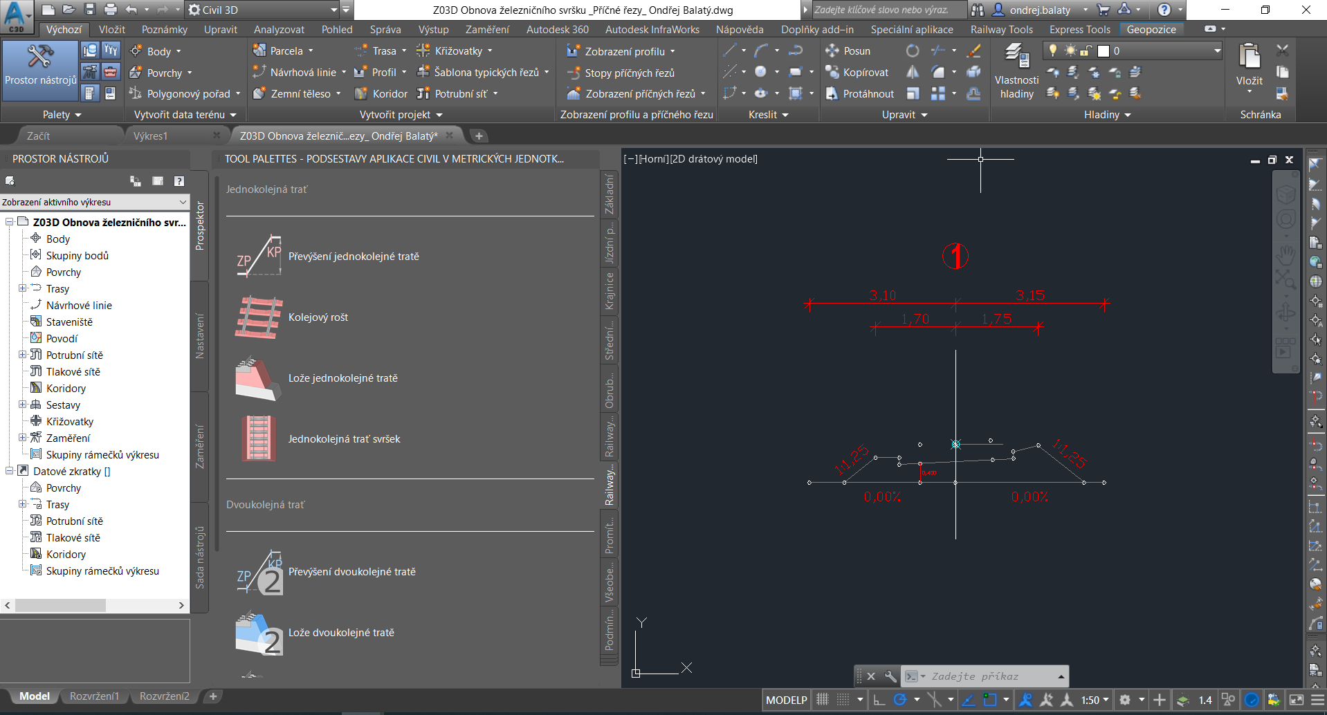Expand the Potrubní sítě tree node under drawing

pos(22,355)
